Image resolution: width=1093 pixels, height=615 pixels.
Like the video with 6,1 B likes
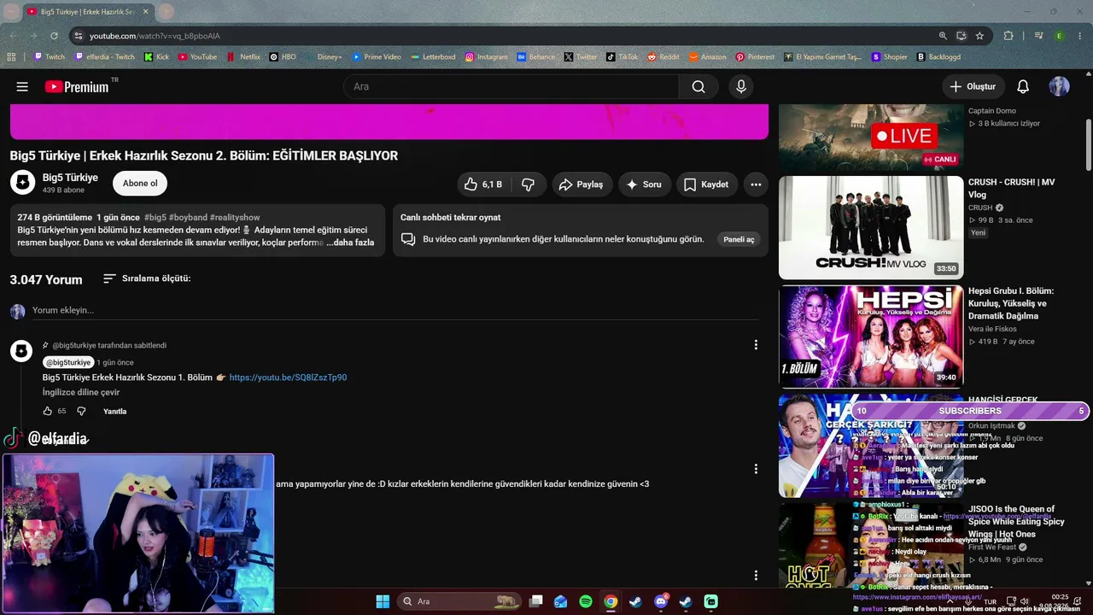click(483, 184)
